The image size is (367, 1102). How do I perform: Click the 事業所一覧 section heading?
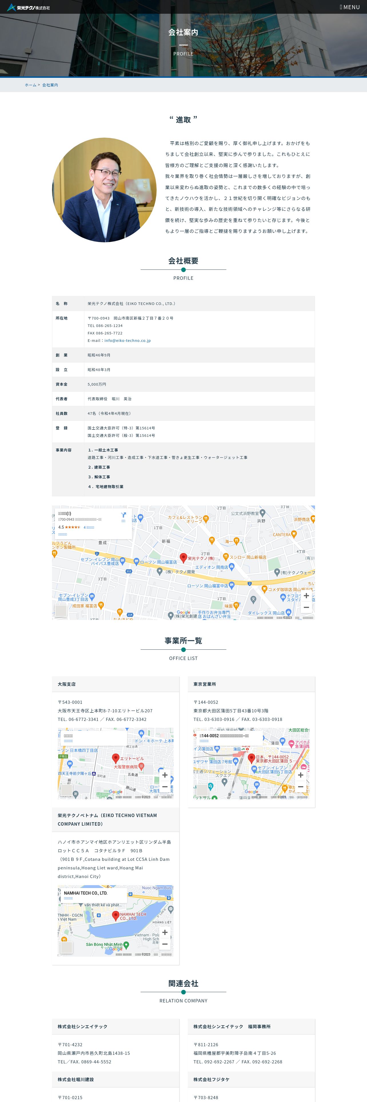tap(183, 641)
